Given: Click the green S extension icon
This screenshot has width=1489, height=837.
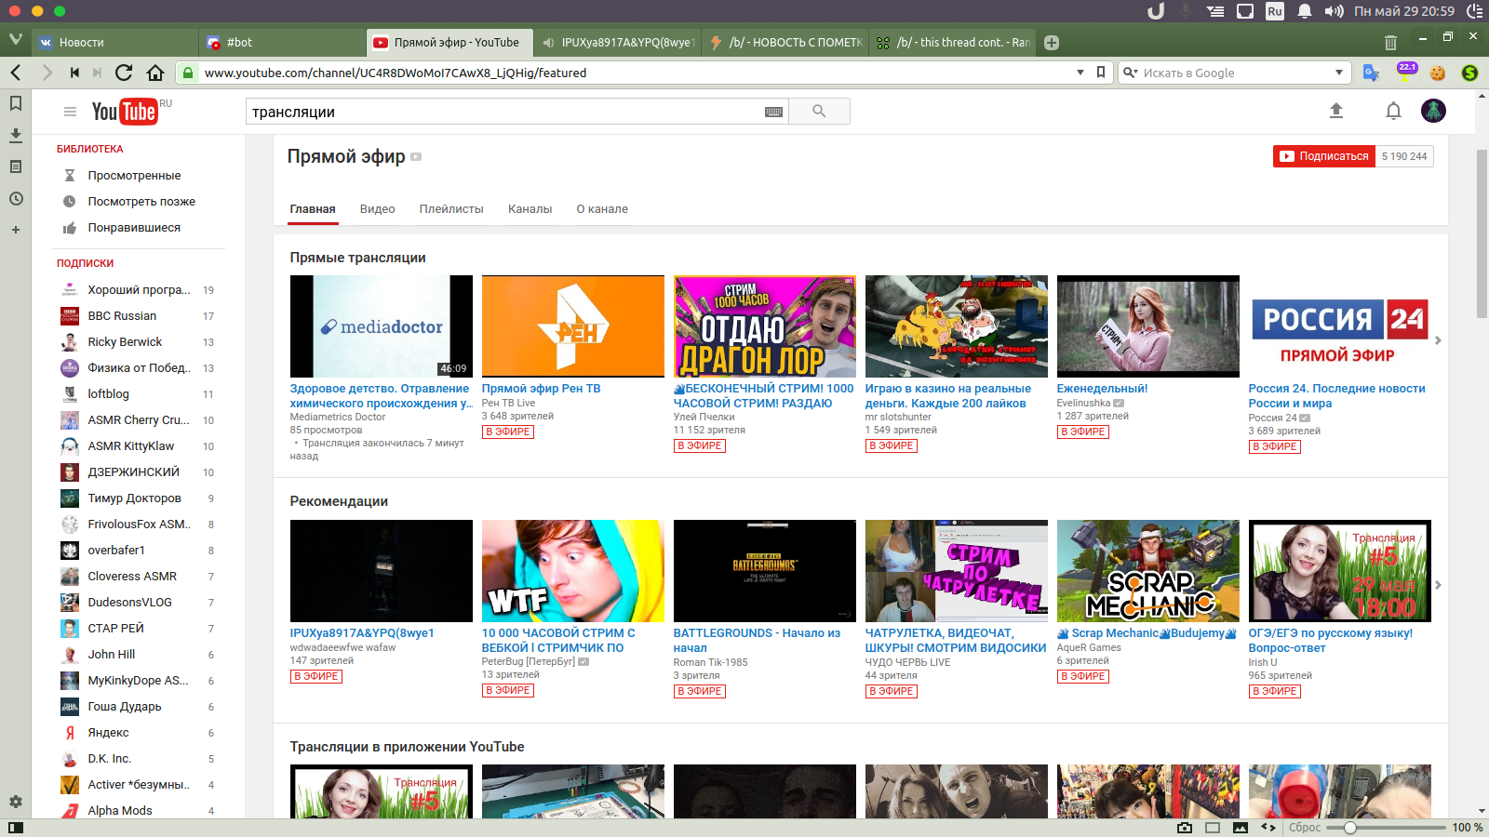Looking at the screenshot, I should (x=1470, y=73).
